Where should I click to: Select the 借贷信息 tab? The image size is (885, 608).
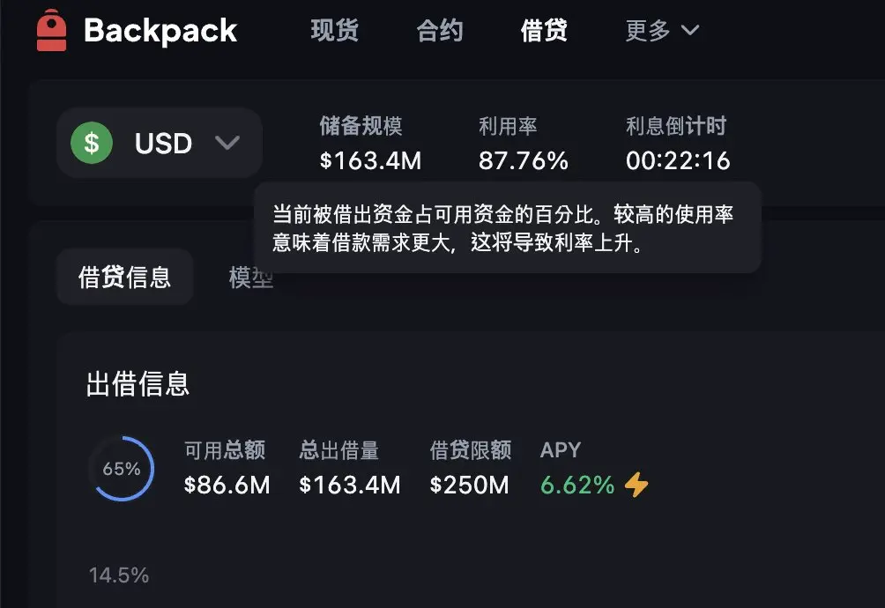pyautogui.click(x=125, y=277)
